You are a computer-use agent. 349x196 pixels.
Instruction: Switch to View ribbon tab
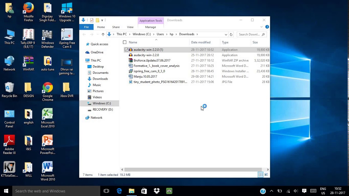(x=130, y=27)
